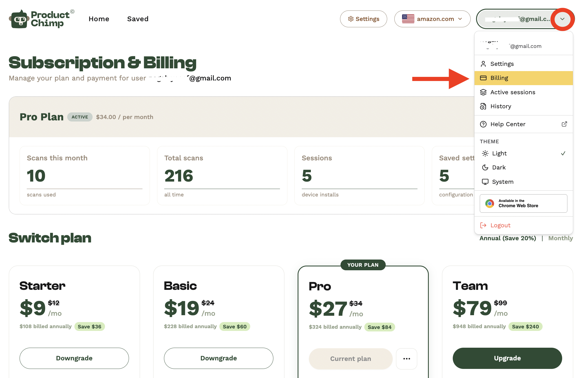582x378 pixels.
Task: Upgrade to the Team plan
Action: pos(507,358)
